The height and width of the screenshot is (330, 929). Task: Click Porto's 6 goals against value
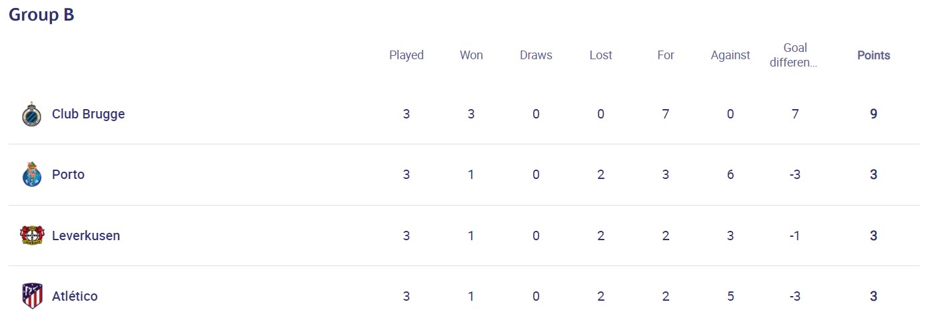click(730, 175)
